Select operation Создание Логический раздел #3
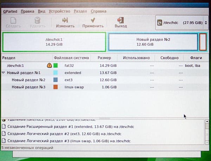Screen dimensions: 211x161 69,141
